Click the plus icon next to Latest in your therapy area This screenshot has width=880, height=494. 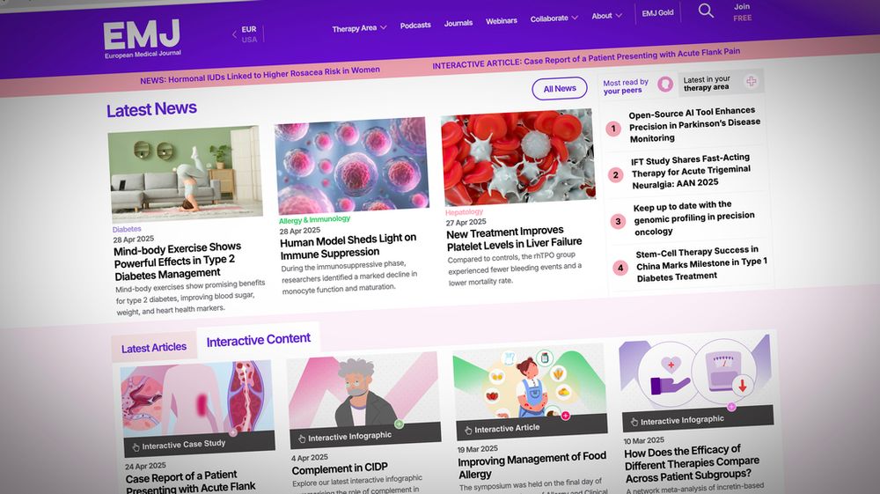point(751,81)
